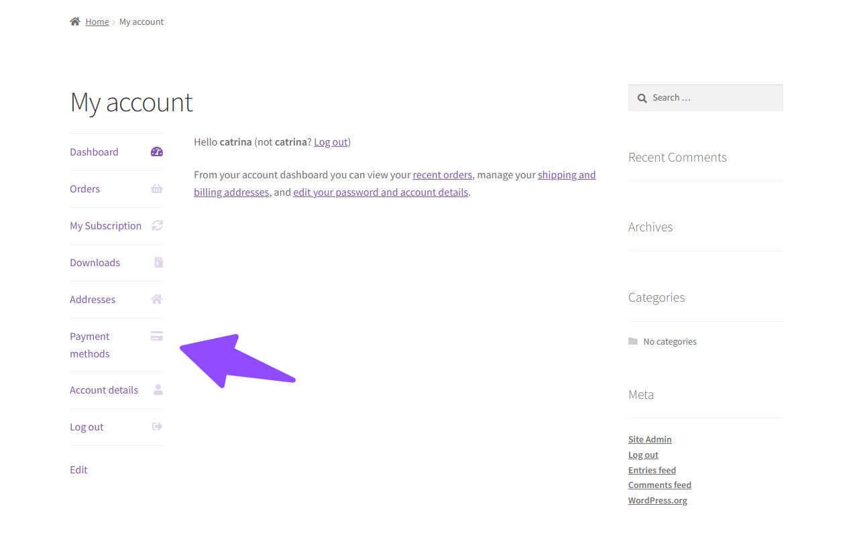
Task: Click the Dashboard gauge icon
Action: (157, 152)
